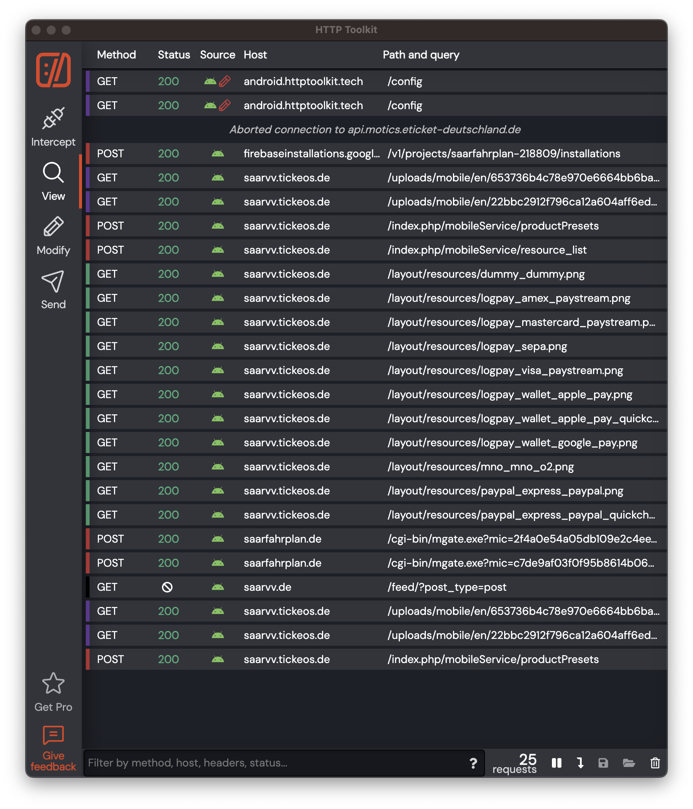Open the logpay_amex_paystream.png request
This screenshot has height=809, width=693.
coord(376,298)
